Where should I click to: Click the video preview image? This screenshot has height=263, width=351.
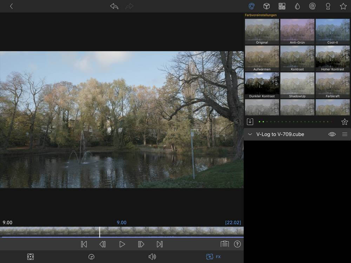122,120
